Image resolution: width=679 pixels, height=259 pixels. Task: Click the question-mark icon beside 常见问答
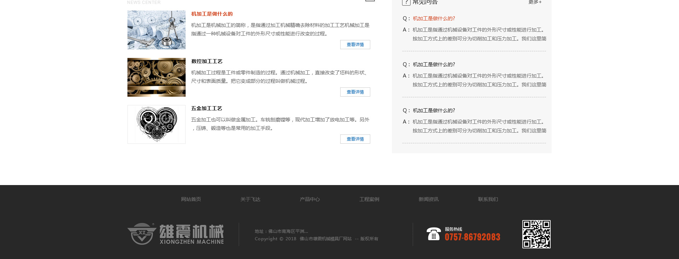406,2
